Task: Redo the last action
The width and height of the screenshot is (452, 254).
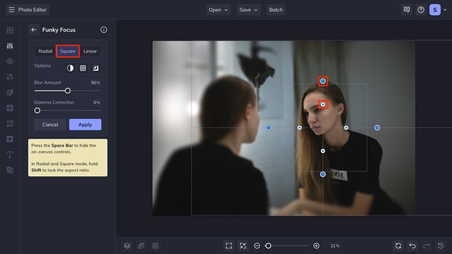Action: click(427, 246)
